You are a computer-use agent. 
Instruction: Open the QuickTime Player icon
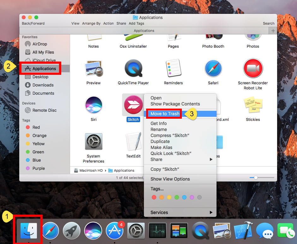pos(133,68)
